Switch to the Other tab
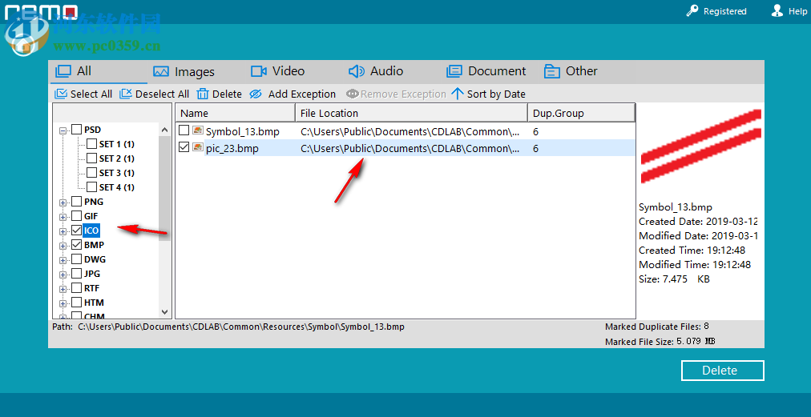 point(571,70)
